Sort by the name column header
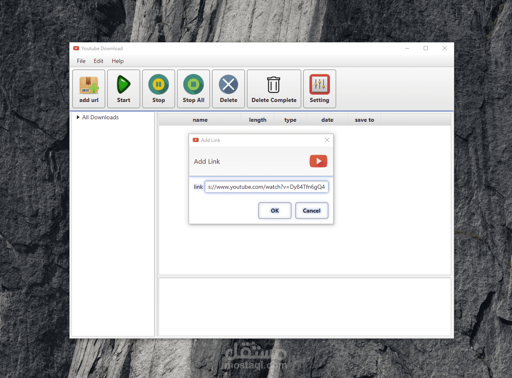Image resolution: width=512 pixels, height=378 pixels. [200, 120]
